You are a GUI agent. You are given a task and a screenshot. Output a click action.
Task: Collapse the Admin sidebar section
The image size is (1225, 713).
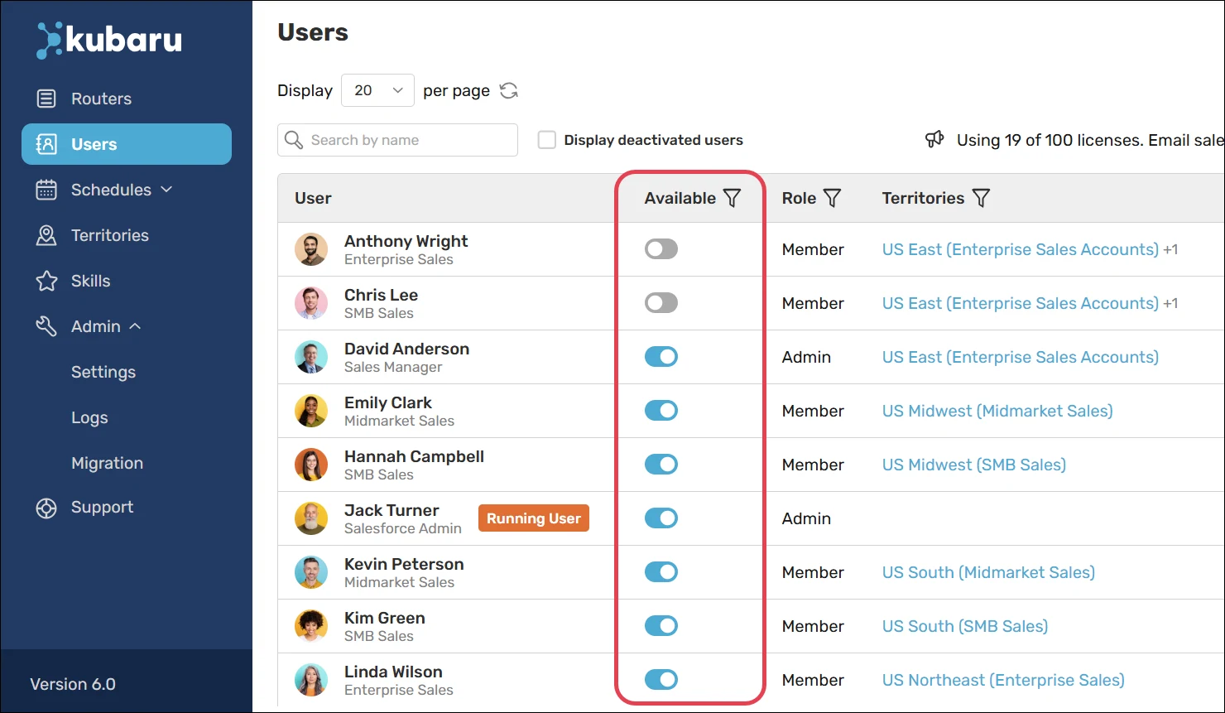point(127,326)
